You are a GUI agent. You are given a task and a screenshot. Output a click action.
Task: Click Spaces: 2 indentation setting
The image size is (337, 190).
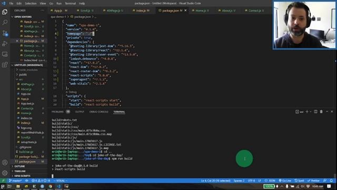pyautogui.click(x=239, y=180)
